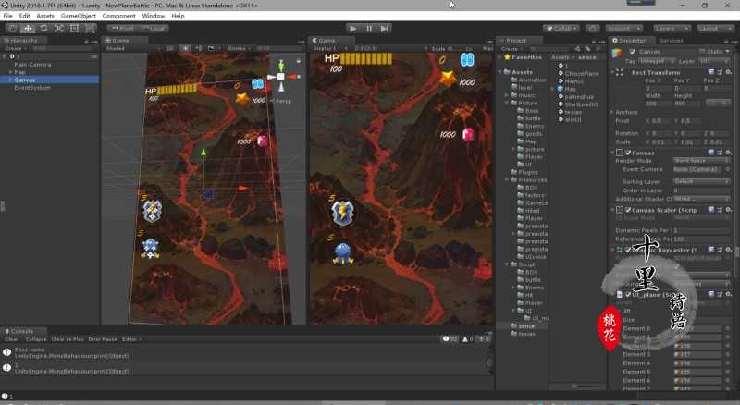Toggle the Static checkbox in Inspector

(x=702, y=51)
